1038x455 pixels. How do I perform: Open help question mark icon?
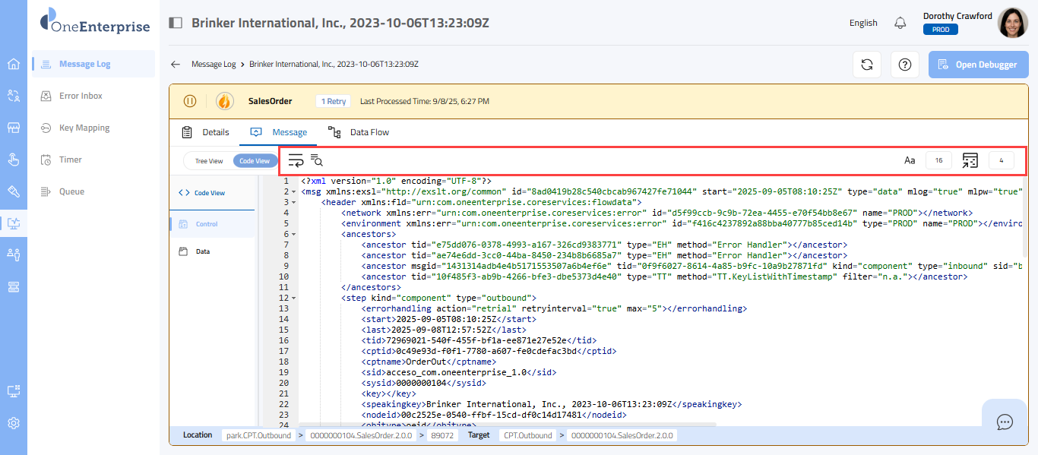tap(904, 65)
